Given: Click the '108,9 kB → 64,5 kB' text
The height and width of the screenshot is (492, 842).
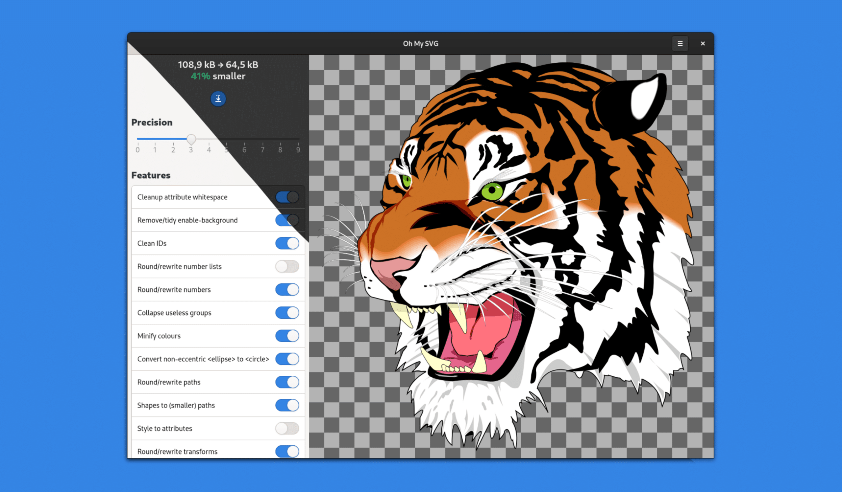Looking at the screenshot, I should coord(218,65).
